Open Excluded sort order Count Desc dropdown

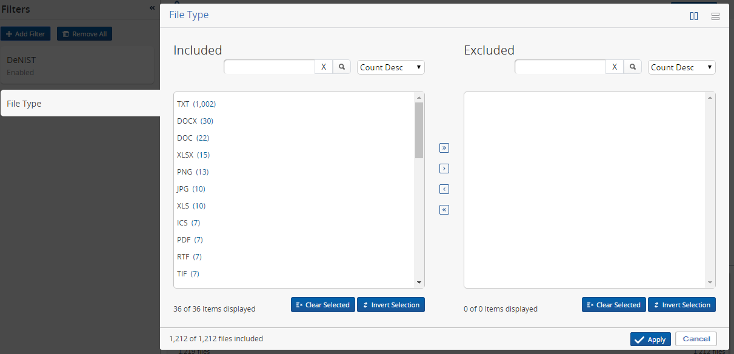click(x=682, y=67)
